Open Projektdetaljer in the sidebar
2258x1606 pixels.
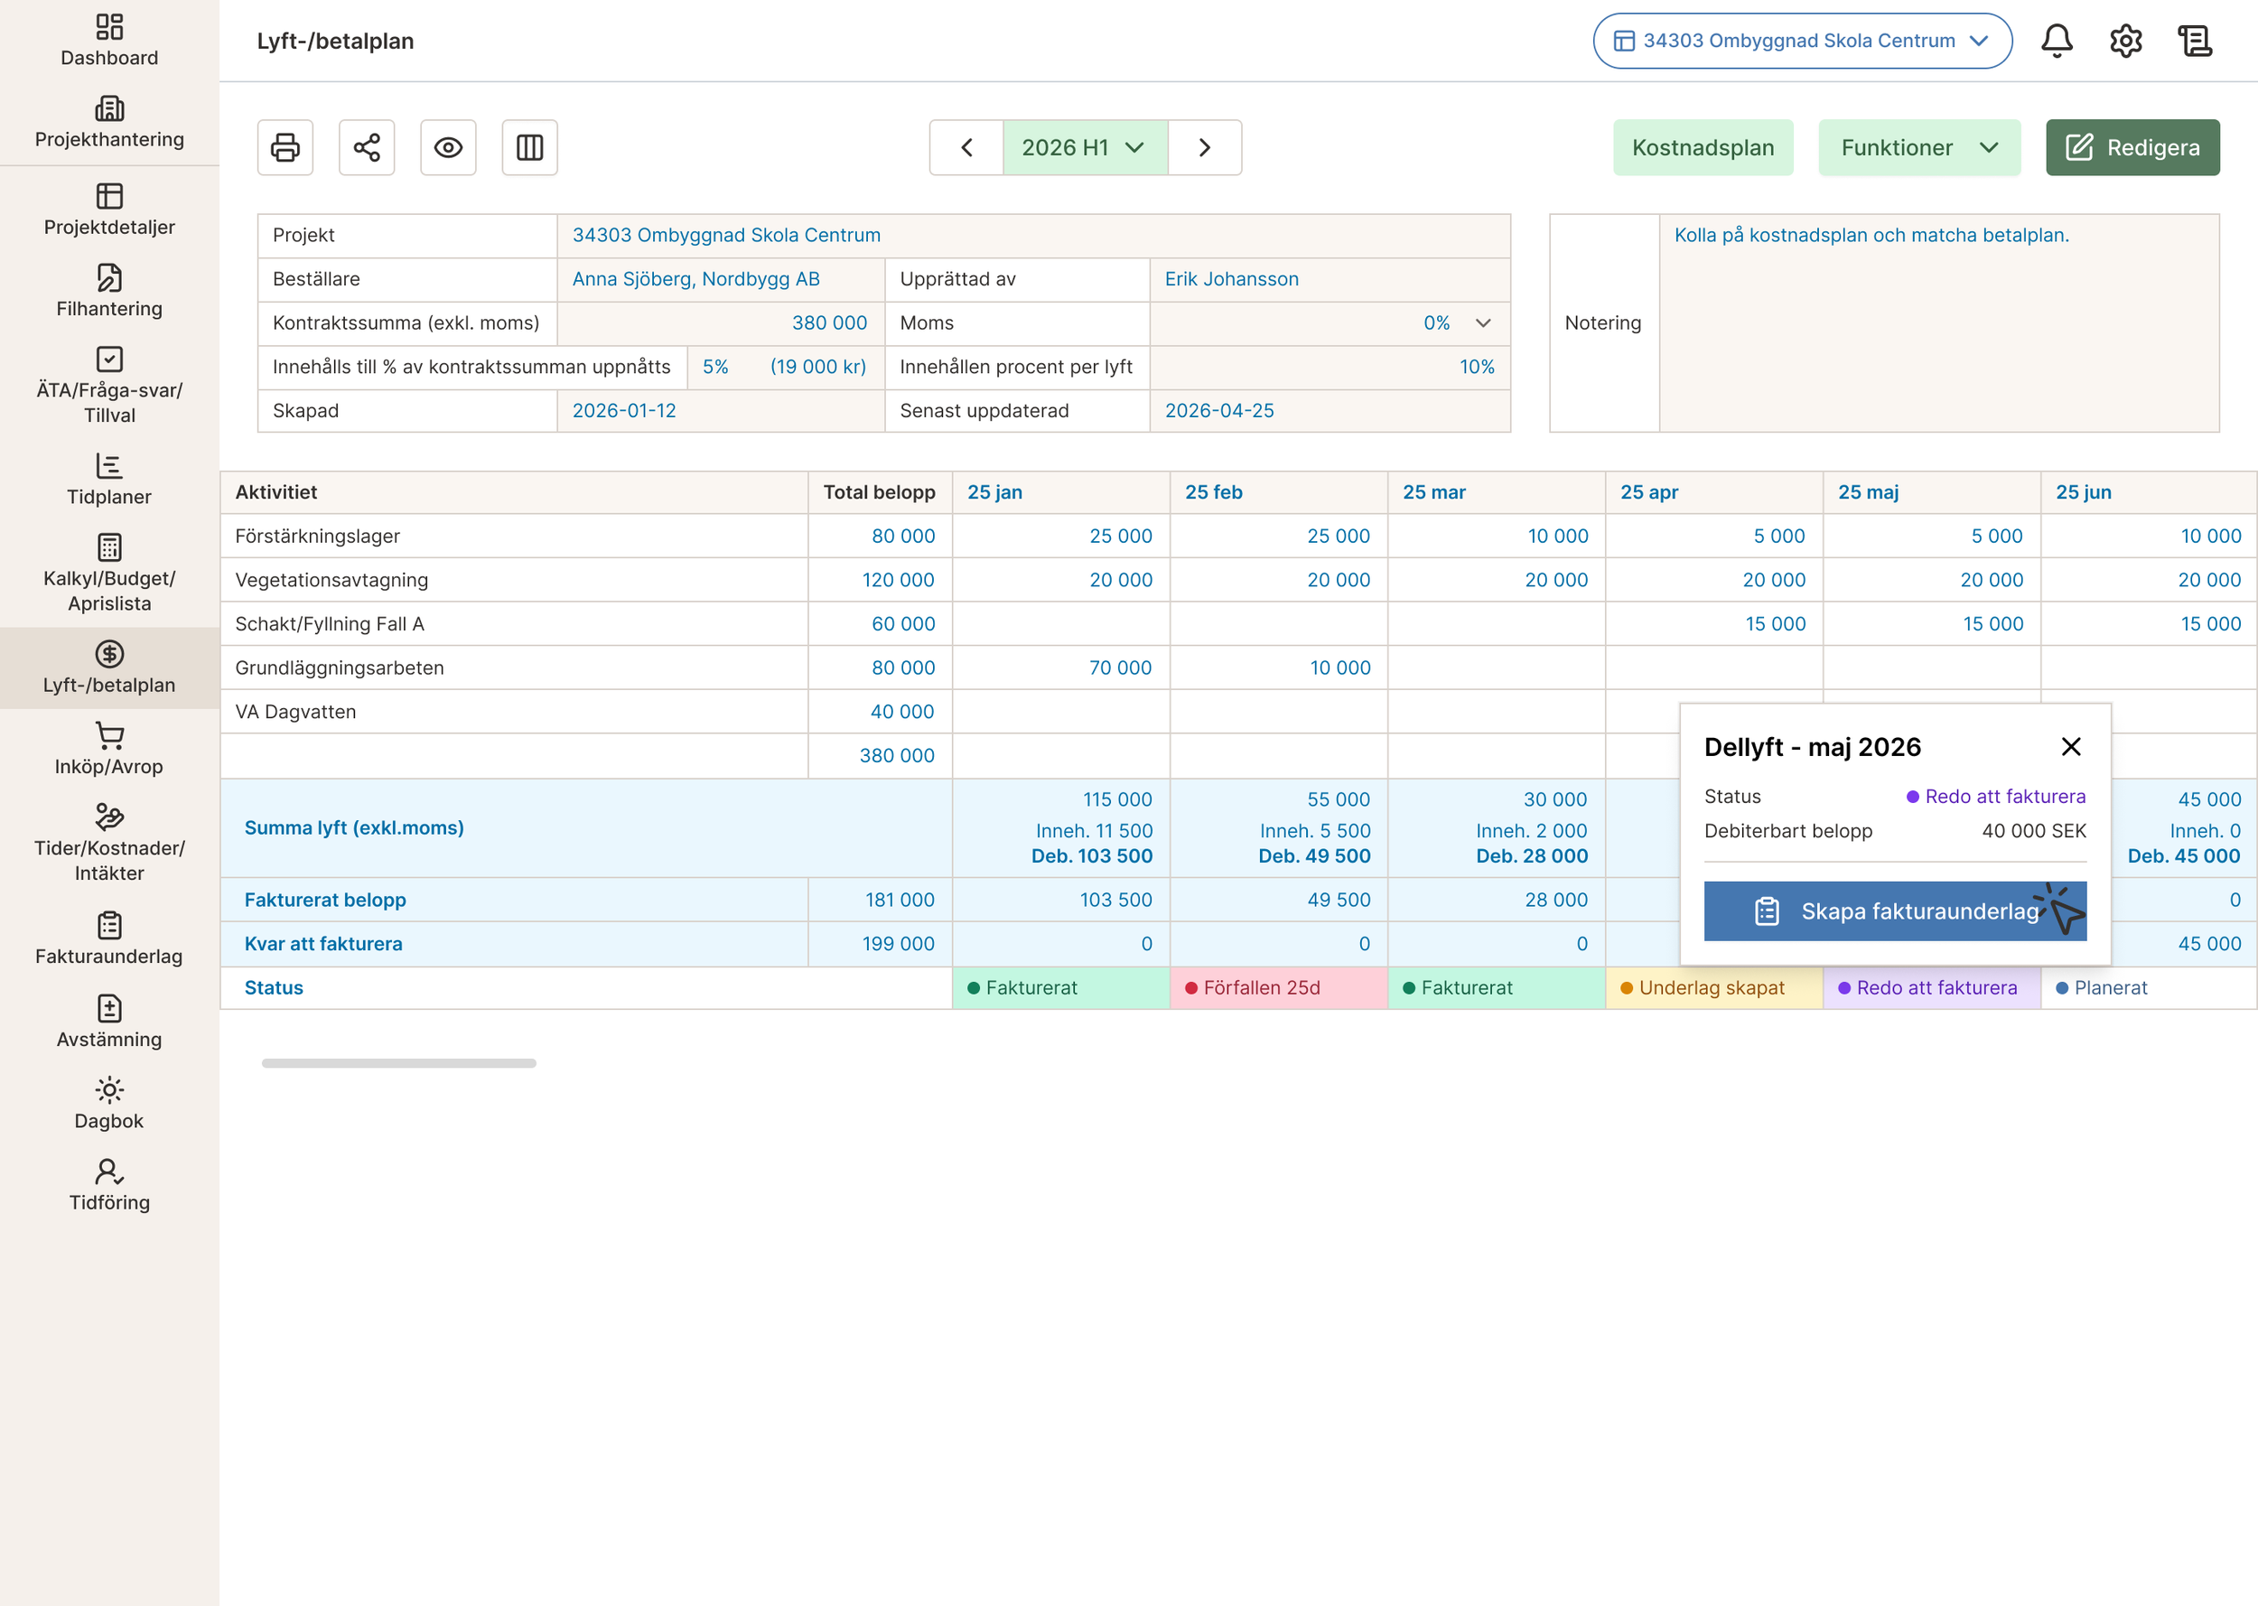(109, 210)
